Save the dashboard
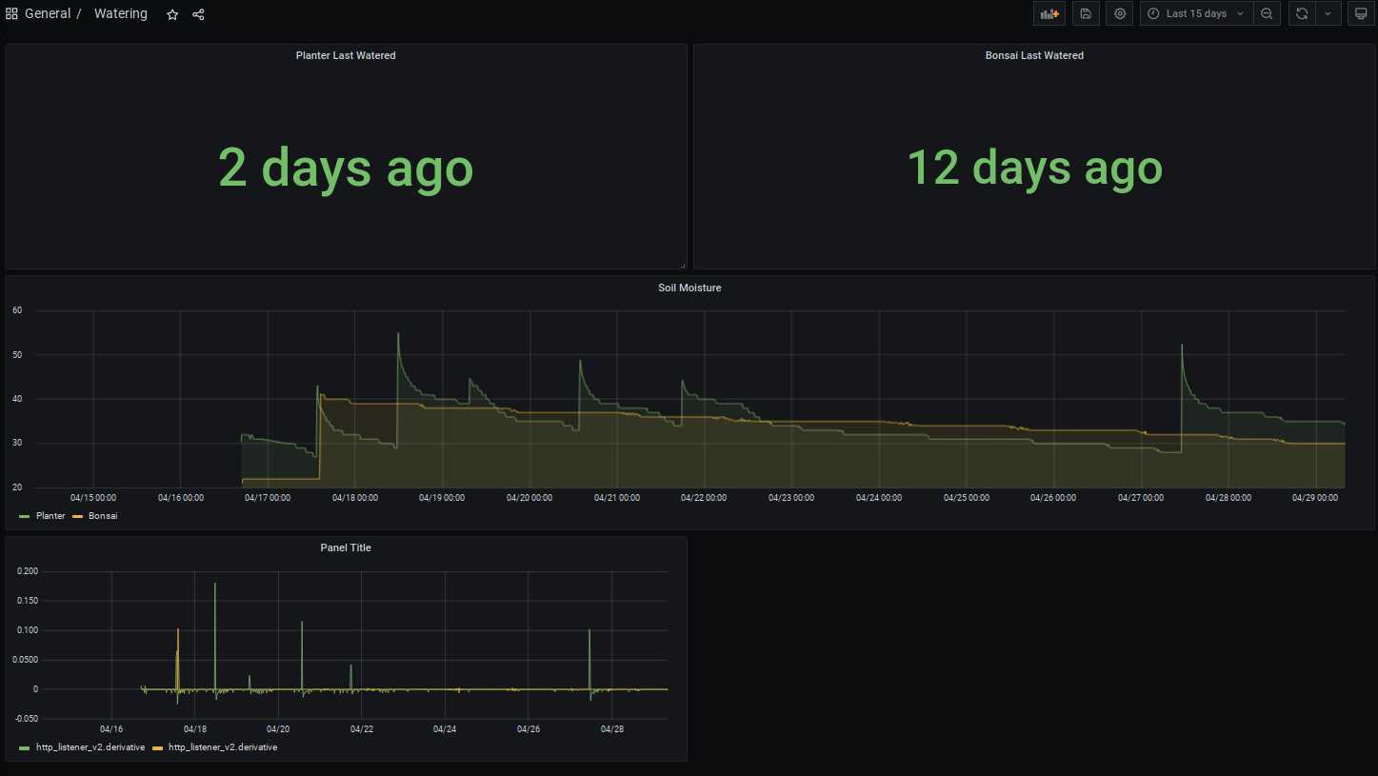The image size is (1378, 776). (x=1086, y=14)
